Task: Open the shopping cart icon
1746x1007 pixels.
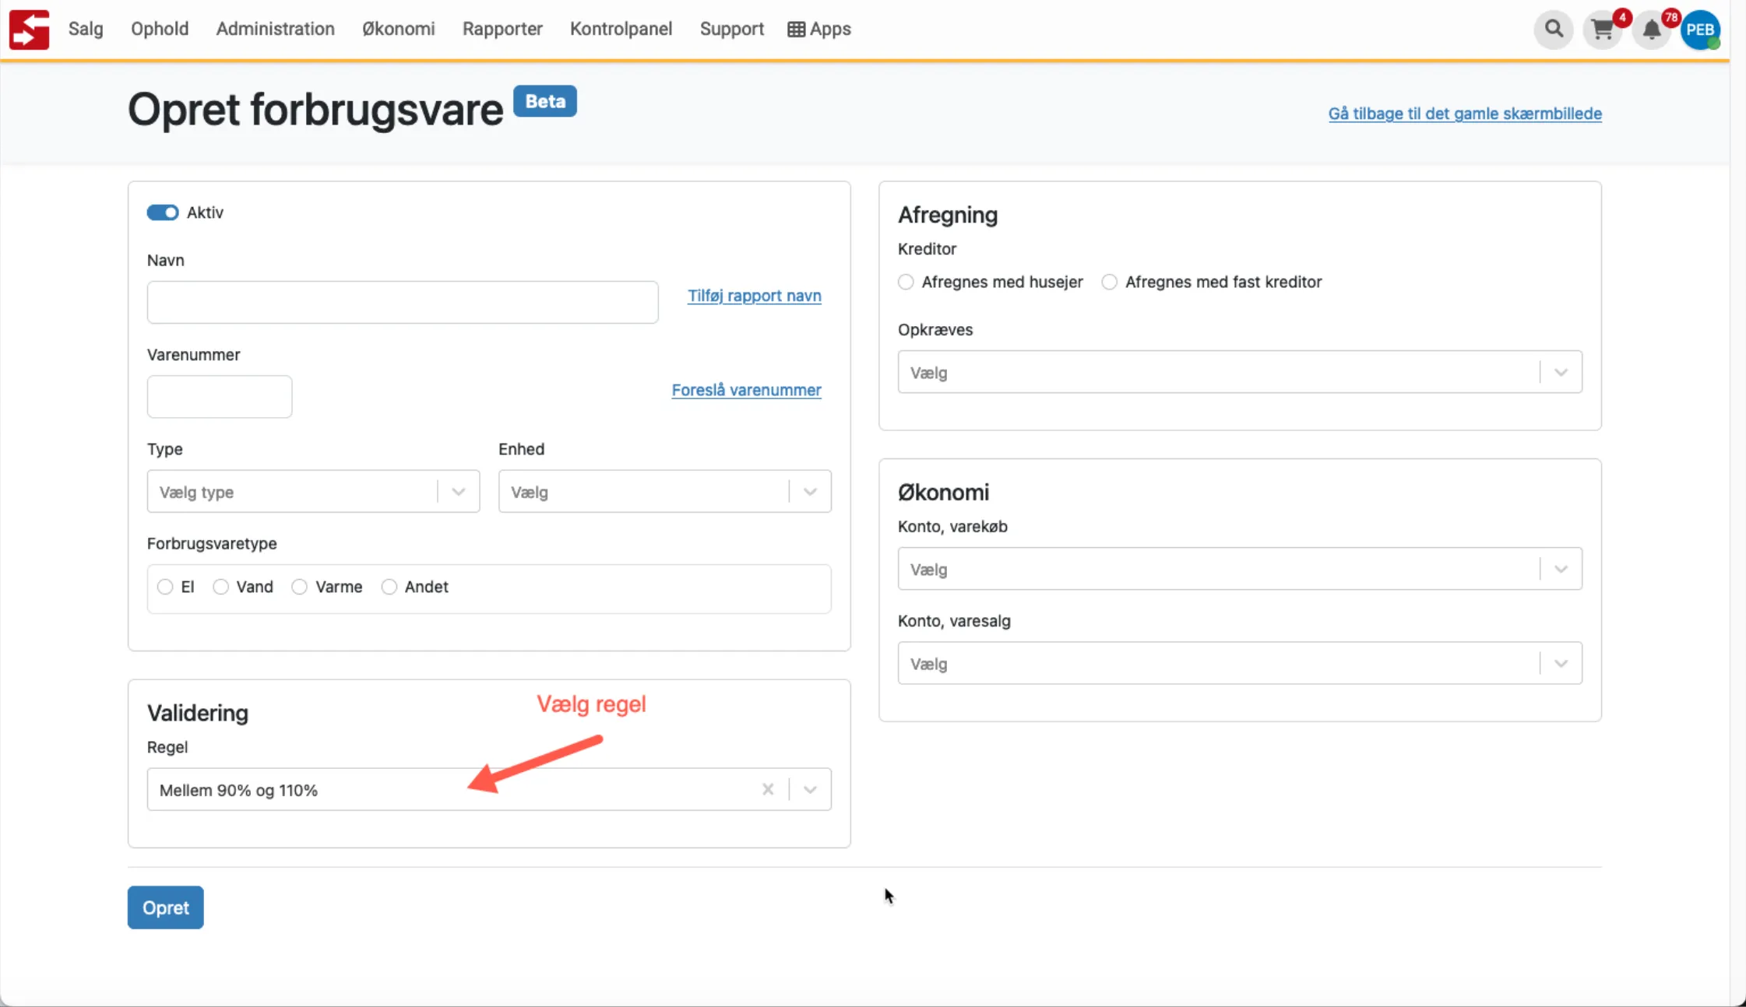Action: [1602, 30]
